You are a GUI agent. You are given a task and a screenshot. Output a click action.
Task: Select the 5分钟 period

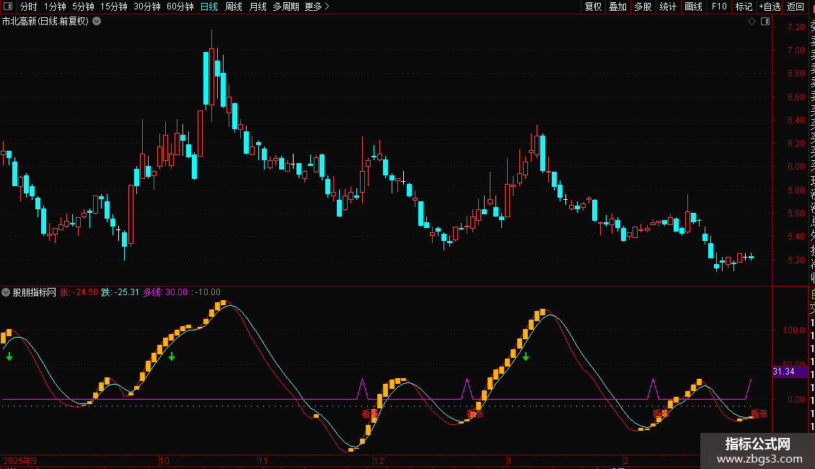point(83,6)
